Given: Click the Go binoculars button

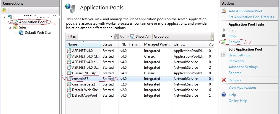Looking at the screenshot, I should click(119, 36).
